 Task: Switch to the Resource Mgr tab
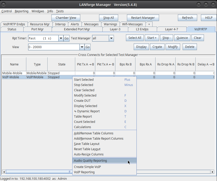(x=40, y=24)
